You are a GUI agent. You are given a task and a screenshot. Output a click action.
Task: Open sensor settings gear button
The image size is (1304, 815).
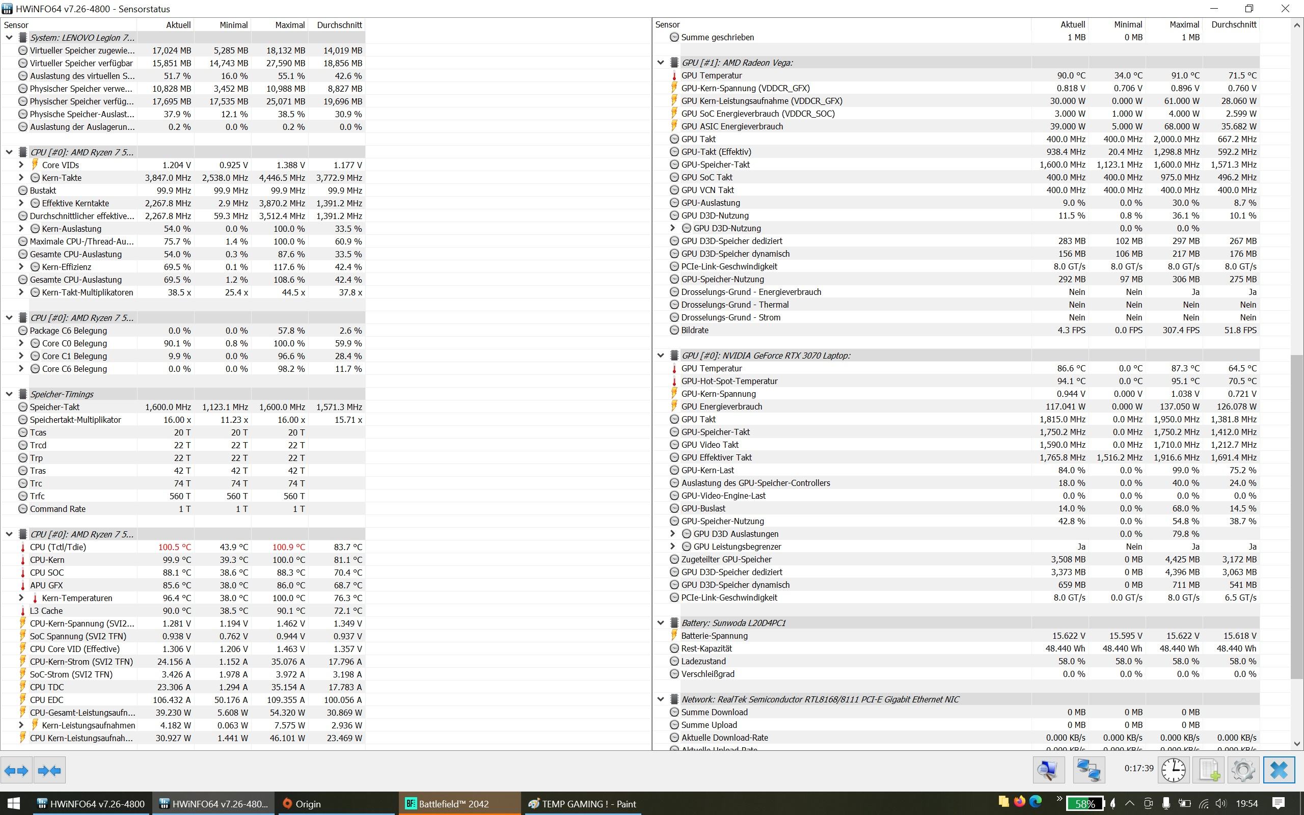1243,770
